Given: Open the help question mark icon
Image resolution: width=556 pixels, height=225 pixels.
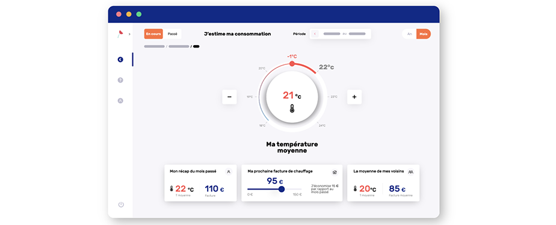Looking at the screenshot, I should [120, 80].
